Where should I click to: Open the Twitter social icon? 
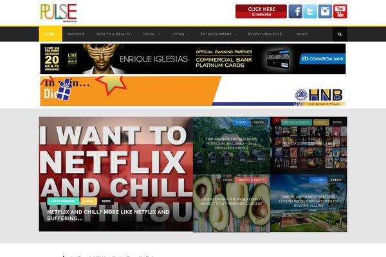pyautogui.click(x=310, y=12)
